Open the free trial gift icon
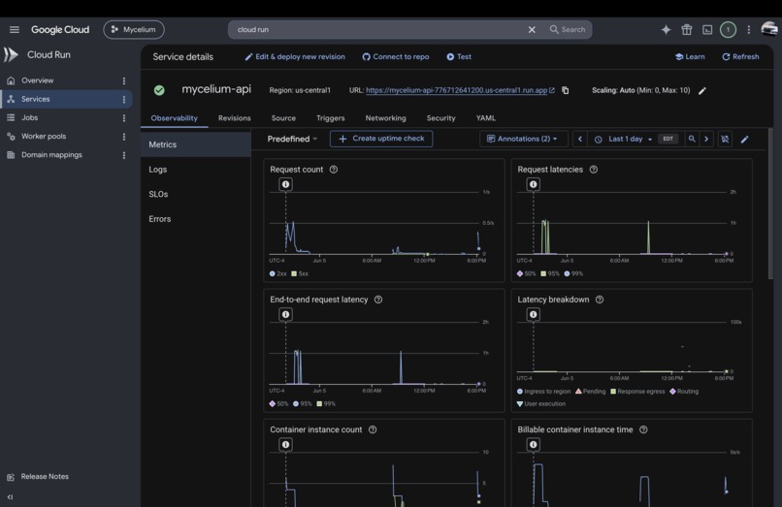782x507 pixels. point(687,30)
